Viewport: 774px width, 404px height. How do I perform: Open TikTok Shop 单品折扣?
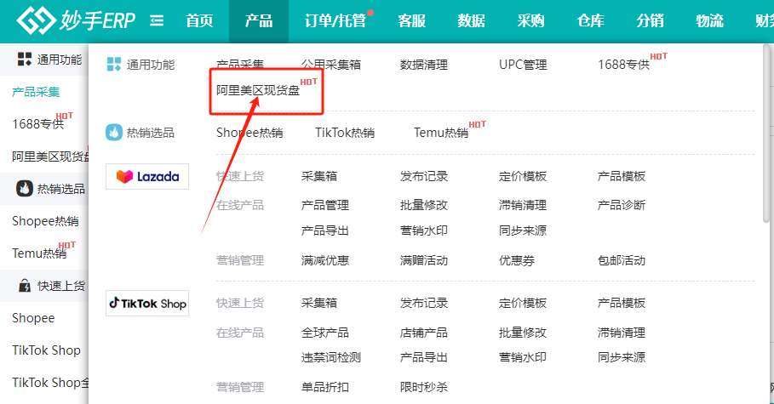pyautogui.click(x=325, y=387)
